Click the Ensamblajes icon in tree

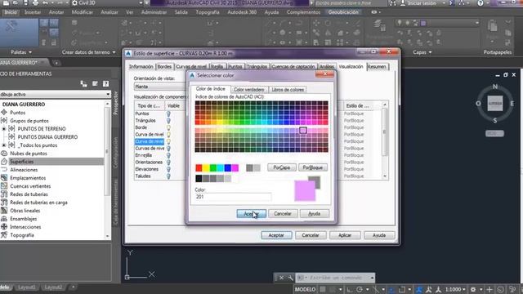pos(4,219)
